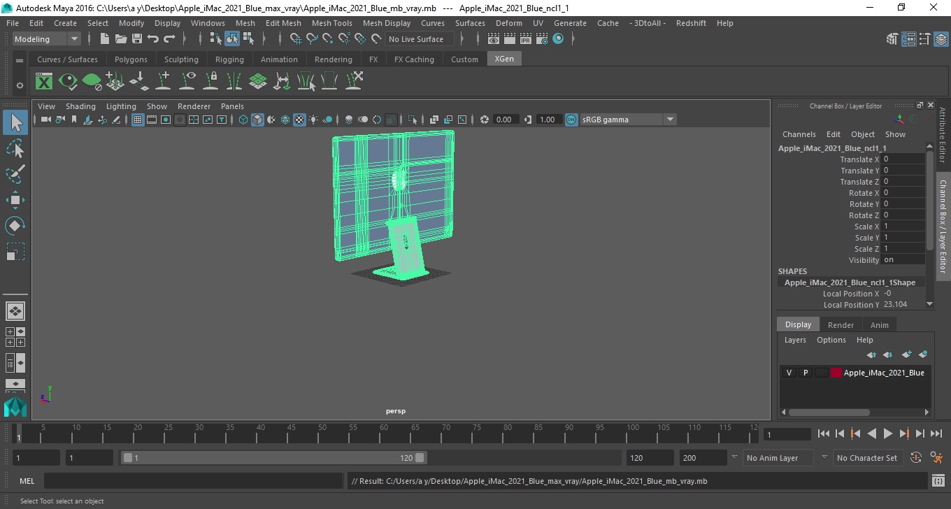Screen dimensions: 951x509
Task: Click the Apple_iMac_2021_Blue layer color swatch
Action: pos(836,373)
